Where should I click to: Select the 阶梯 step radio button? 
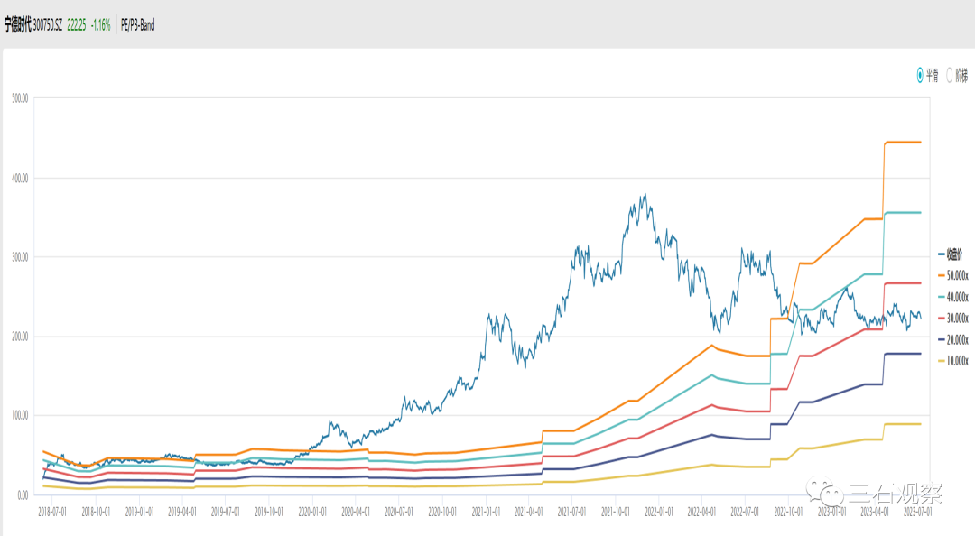[x=950, y=75]
